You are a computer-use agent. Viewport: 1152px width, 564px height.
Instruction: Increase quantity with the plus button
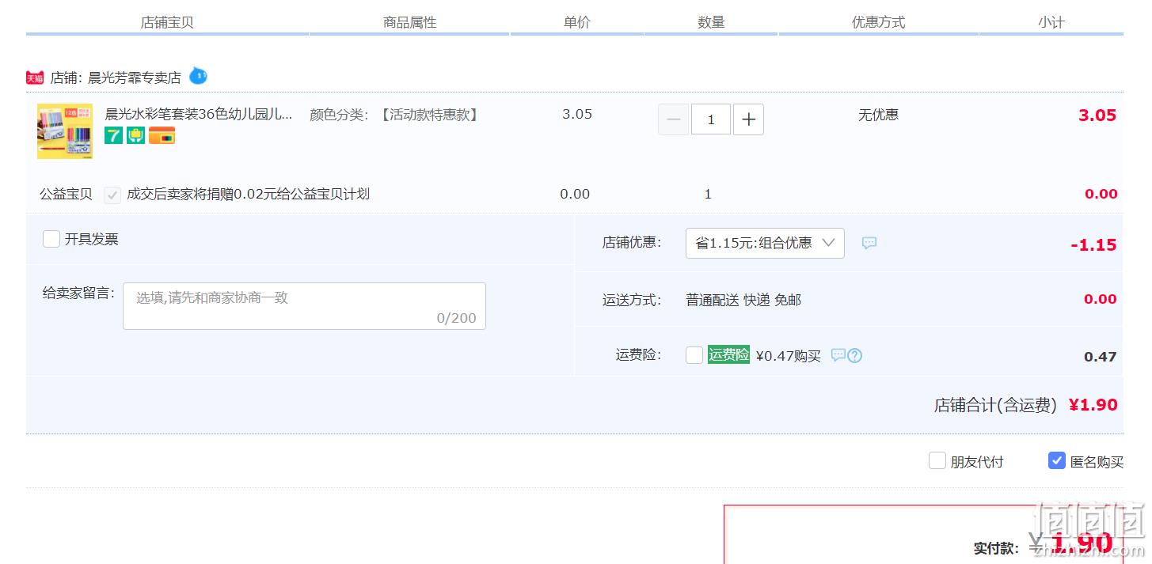click(748, 119)
